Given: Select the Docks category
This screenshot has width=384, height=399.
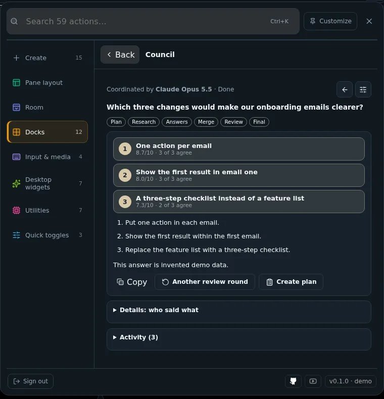Looking at the screenshot, I should [47, 132].
